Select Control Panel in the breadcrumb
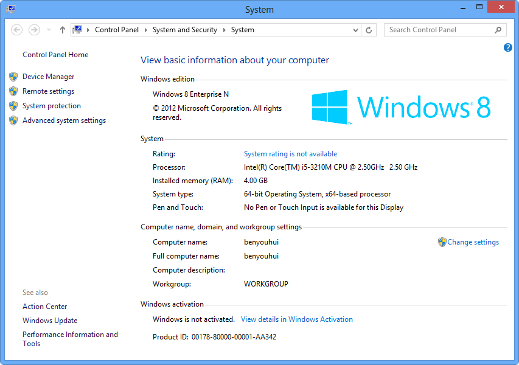This screenshot has width=519, height=365. (116, 30)
